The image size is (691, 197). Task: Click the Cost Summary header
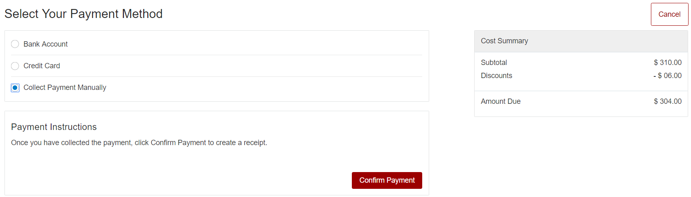coord(504,41)
